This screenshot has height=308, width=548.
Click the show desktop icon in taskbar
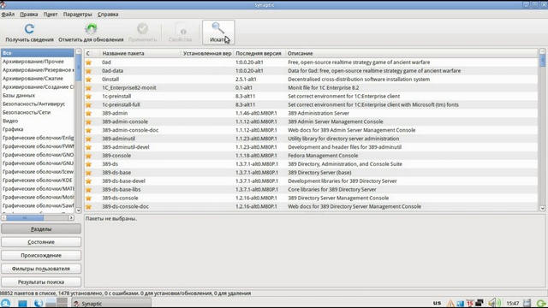tap(22, 304)
